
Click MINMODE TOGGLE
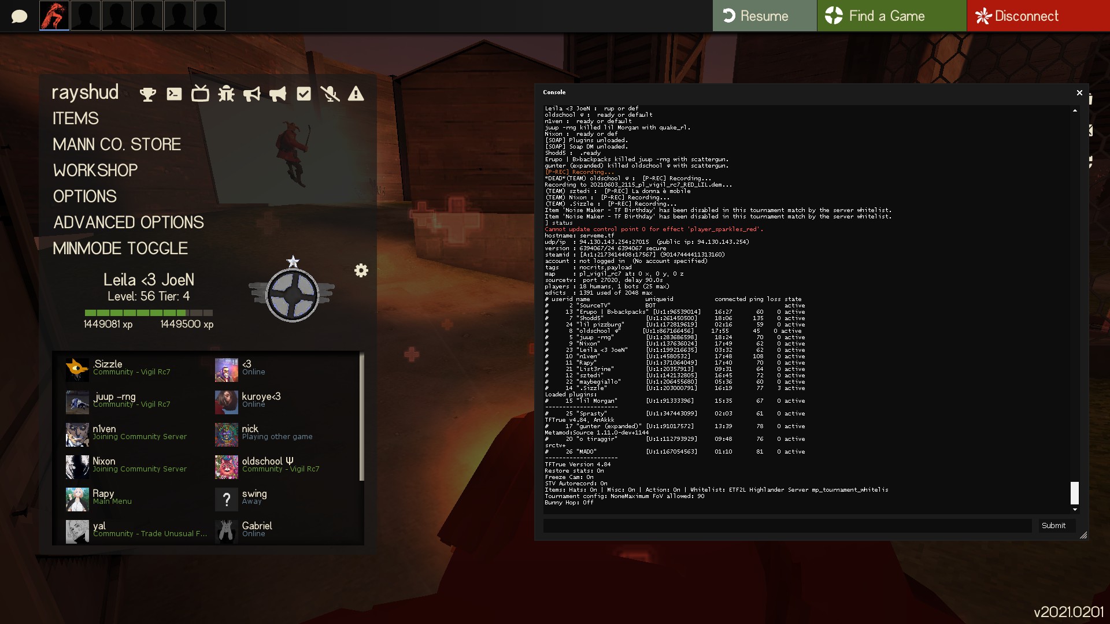120,248
